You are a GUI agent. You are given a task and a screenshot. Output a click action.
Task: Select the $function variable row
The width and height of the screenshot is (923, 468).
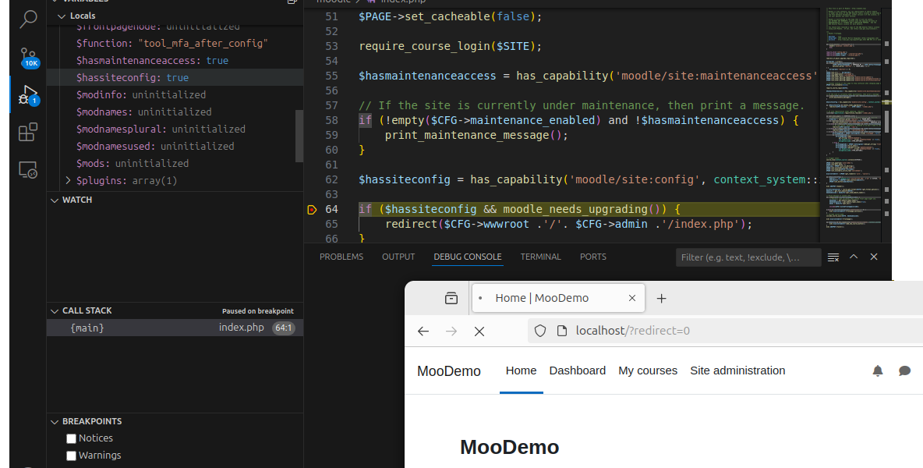click(175, 44)
